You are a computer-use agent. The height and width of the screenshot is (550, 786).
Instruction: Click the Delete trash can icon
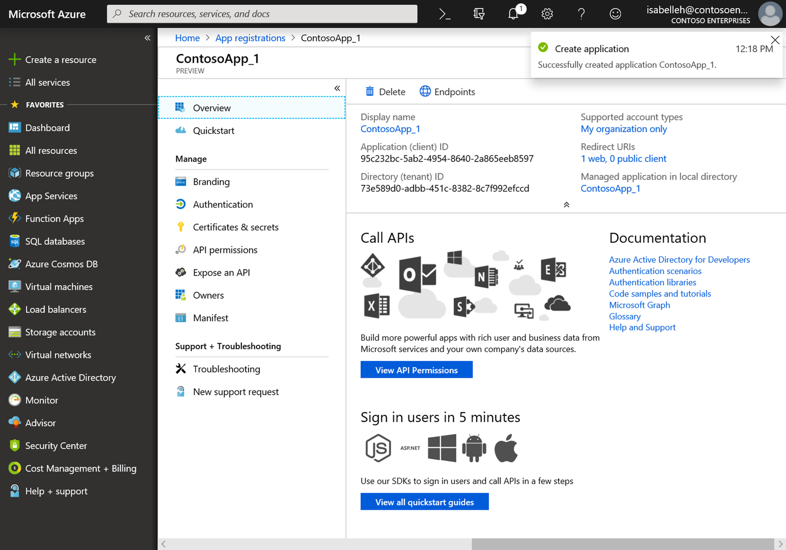(x=370, y=91)
